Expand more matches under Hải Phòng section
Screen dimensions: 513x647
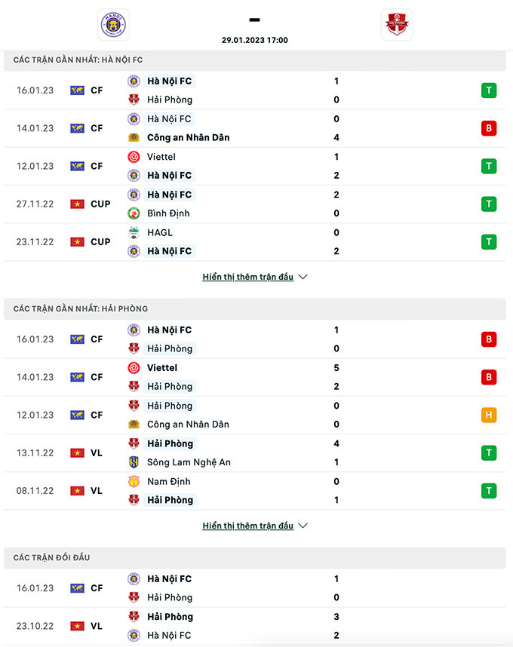(248, 526)
